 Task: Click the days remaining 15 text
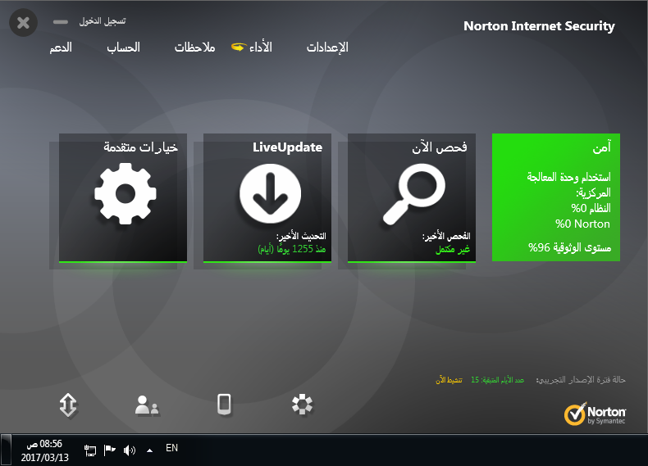497,380
